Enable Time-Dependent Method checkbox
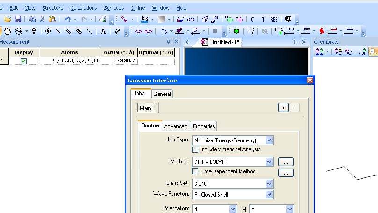378x213 pixels. tap(195, 171)
